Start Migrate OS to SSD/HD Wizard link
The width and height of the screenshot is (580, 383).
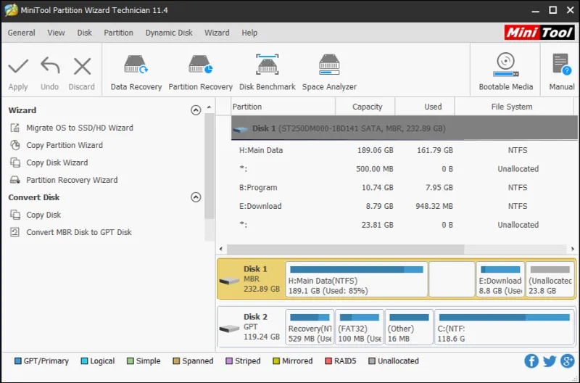80,128
